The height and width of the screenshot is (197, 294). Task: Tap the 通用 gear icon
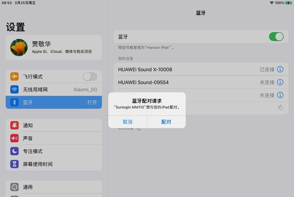pyautogui.click(x=14, y=187)
